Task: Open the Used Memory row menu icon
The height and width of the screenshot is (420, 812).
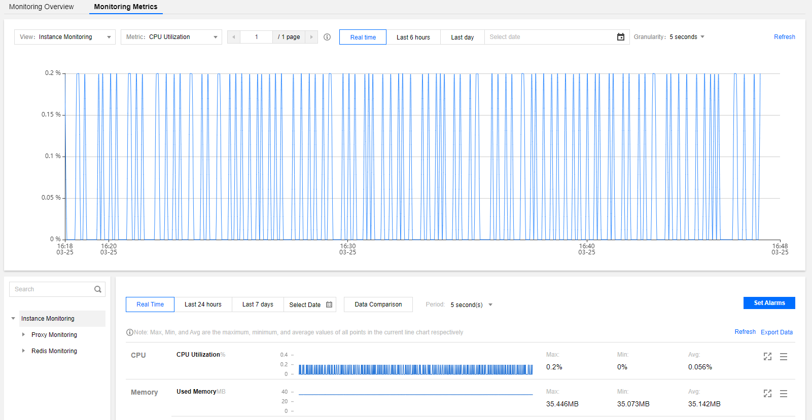Action: (x=784, y=394)
